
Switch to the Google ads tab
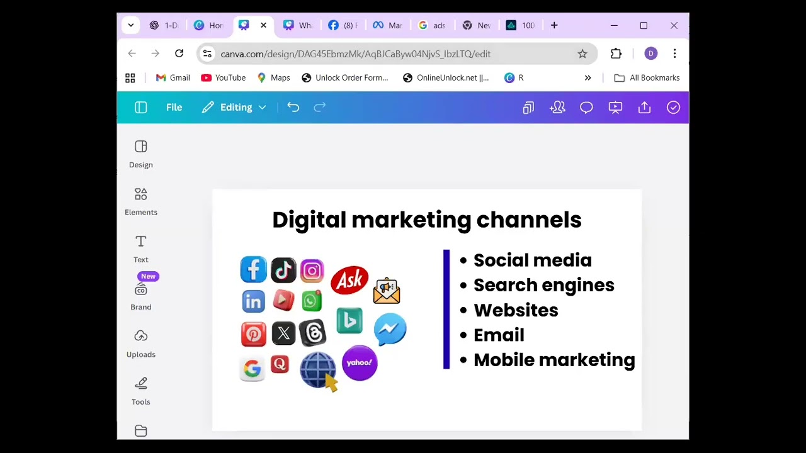tap(432, 25)
